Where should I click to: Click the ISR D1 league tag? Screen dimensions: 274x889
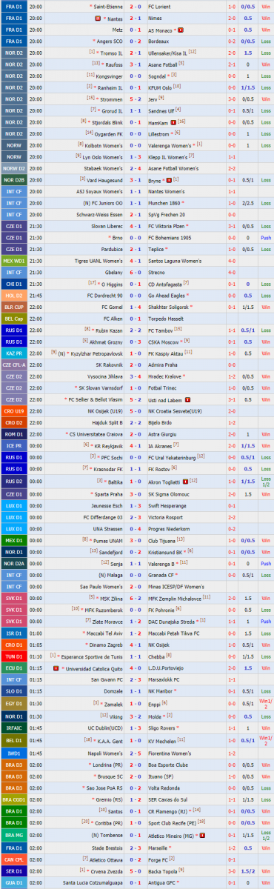point(14,633)
